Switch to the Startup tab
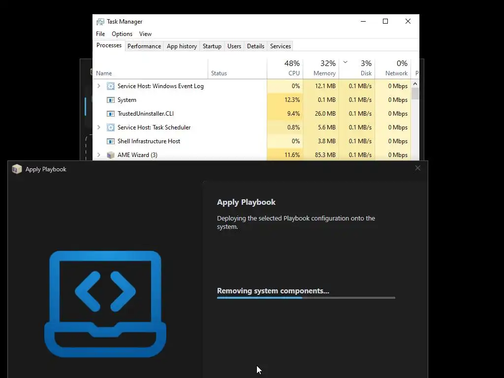The width and height of the screenshot is (504, 378). pos(212,46)
